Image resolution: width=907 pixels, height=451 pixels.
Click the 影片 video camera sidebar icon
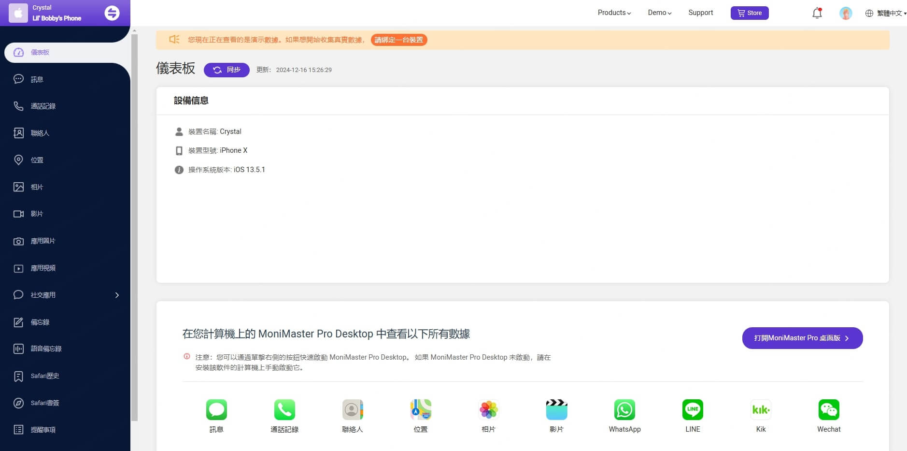[x=18, y=214]
